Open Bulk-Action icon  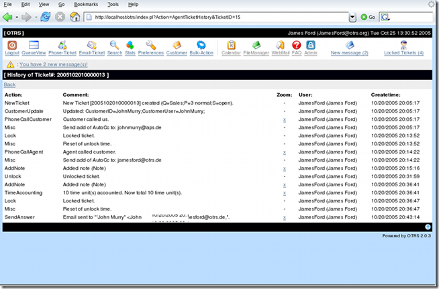coord(202,45)
